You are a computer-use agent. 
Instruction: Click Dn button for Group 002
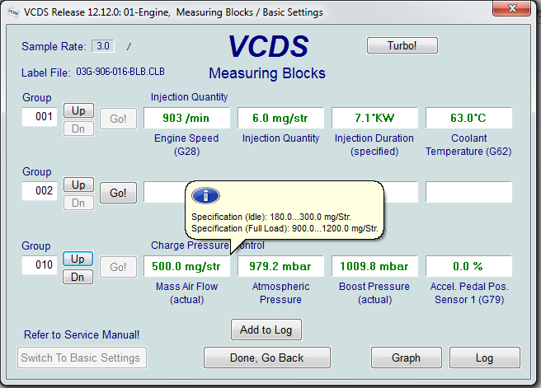pyautogui.click(x=78, y=203)
